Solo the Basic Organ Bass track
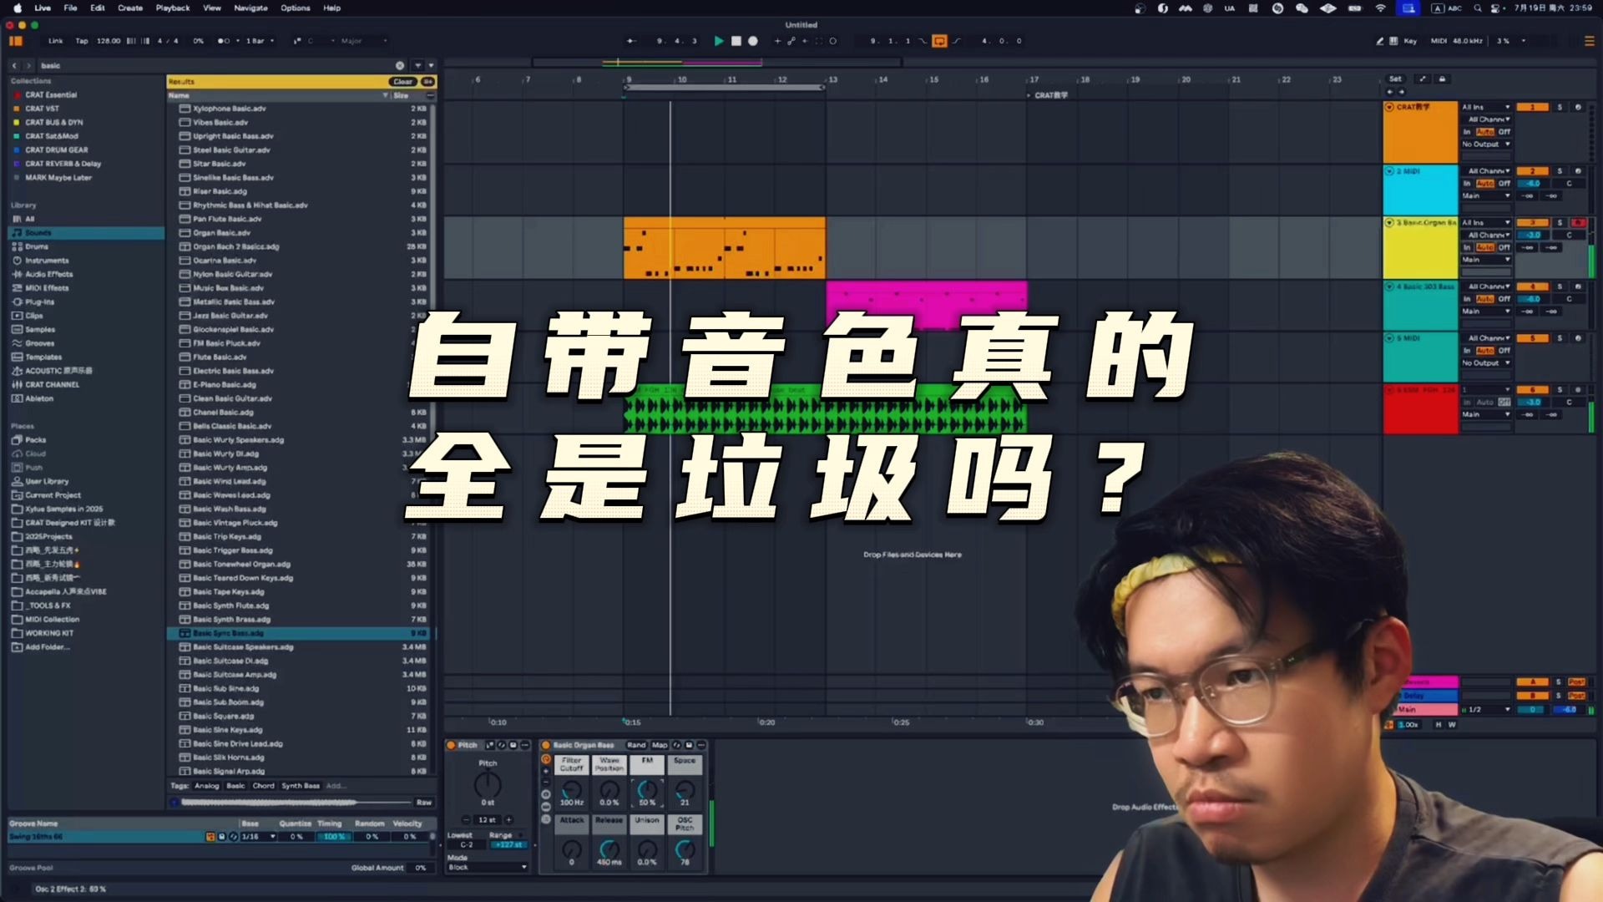The width and height of the screenshot is (1603, 902). (x=1560, y=223)
